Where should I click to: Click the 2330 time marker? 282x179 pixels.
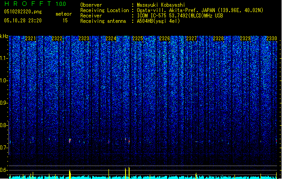click(x=272, y=38)
